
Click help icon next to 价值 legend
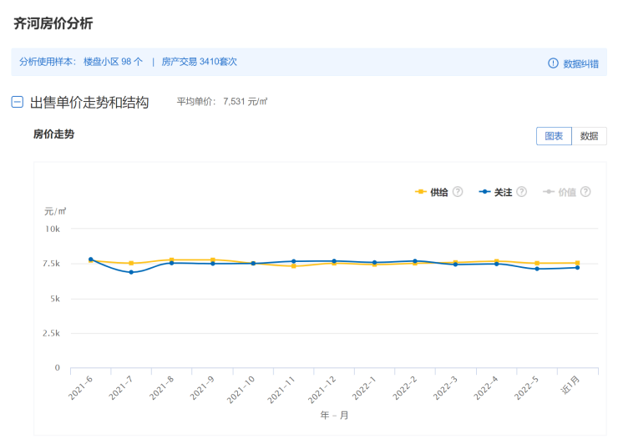pos(585,192)
